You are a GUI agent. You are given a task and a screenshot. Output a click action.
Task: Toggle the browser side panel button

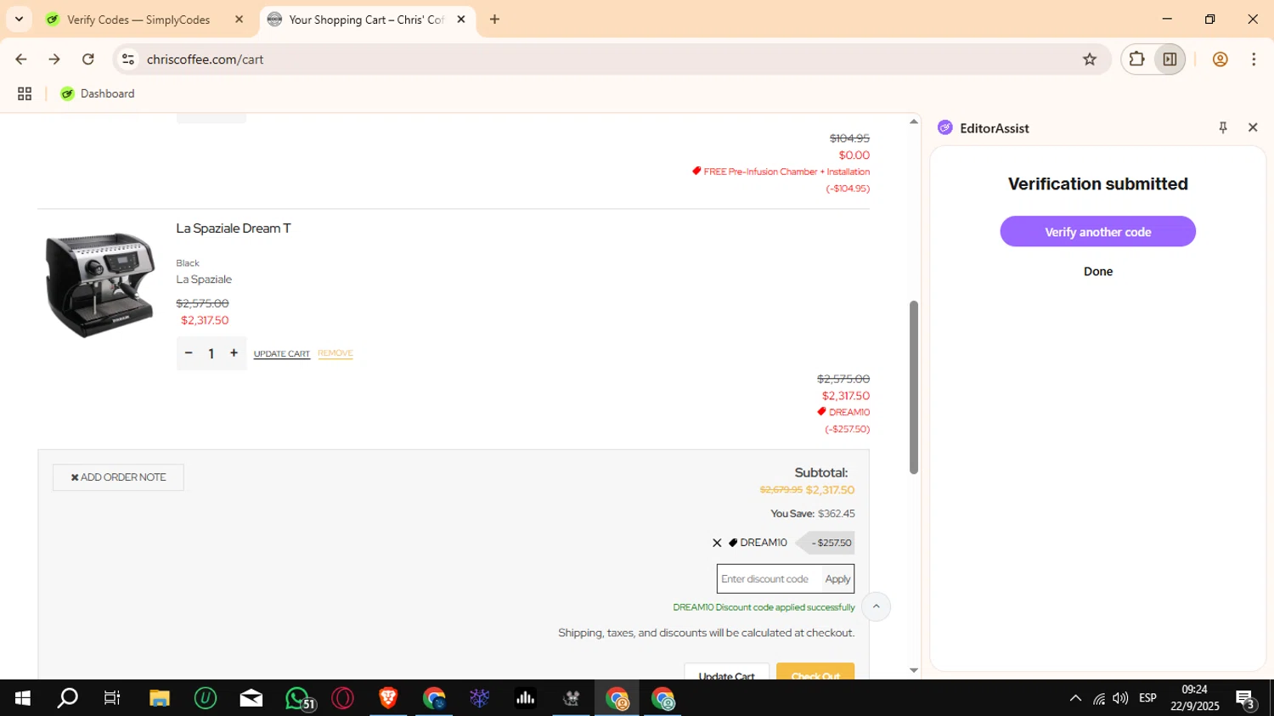point(1170,59)
